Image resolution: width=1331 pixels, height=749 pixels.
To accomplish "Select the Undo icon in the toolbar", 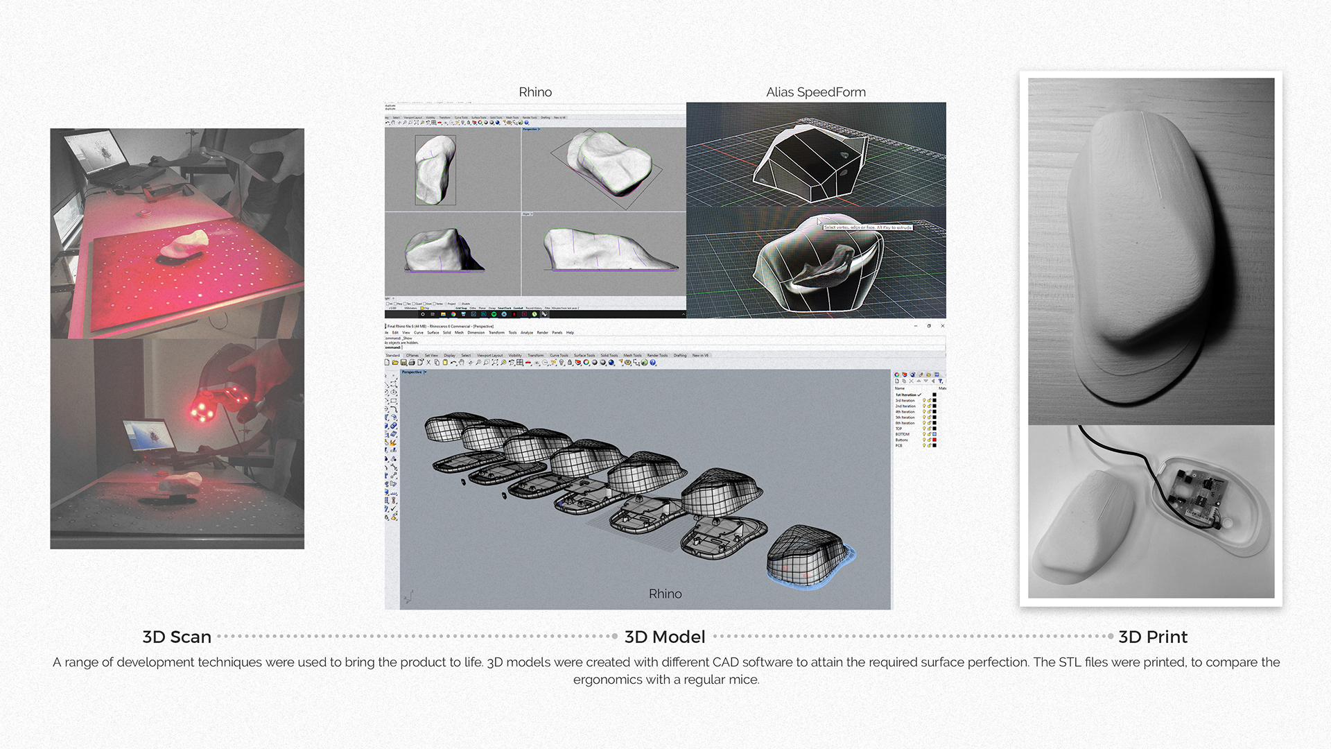I will pos(453,362).
